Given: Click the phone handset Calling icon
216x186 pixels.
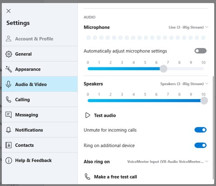Looking at the screenshot, I should tap(9, 100).
